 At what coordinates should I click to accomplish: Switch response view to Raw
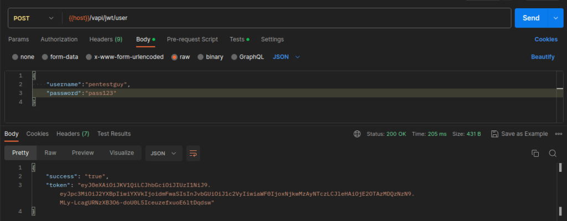(50, 153)
